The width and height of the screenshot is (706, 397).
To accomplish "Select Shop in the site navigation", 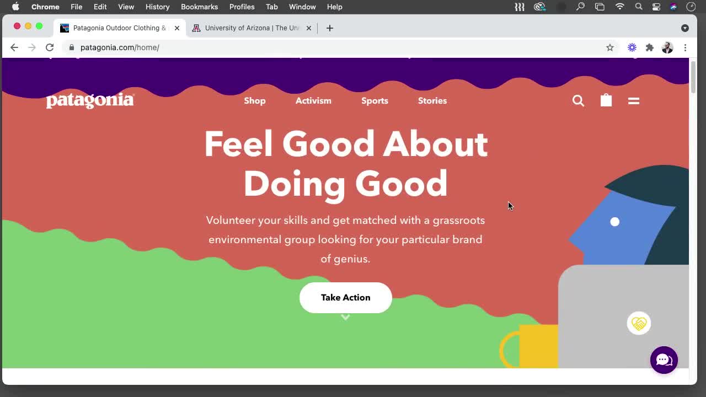I will click(254, 101).
